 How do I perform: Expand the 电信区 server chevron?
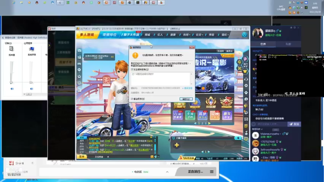(167, 172)
